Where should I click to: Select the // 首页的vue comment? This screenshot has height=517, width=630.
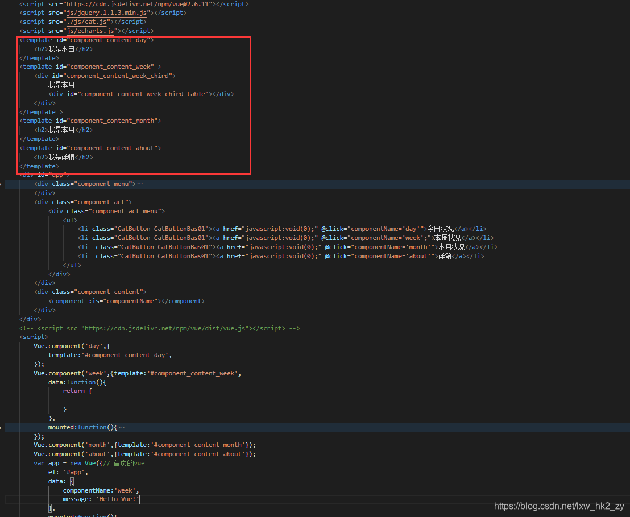(x=124, y=463)
